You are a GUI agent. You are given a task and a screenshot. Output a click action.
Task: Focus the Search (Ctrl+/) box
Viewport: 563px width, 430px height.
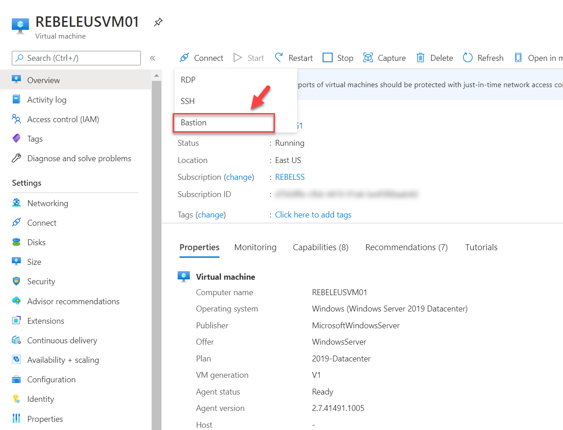76,58
